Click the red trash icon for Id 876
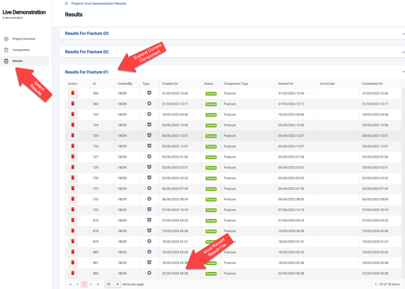The width and height of the screenshot is (405, 289). (72, 220)
